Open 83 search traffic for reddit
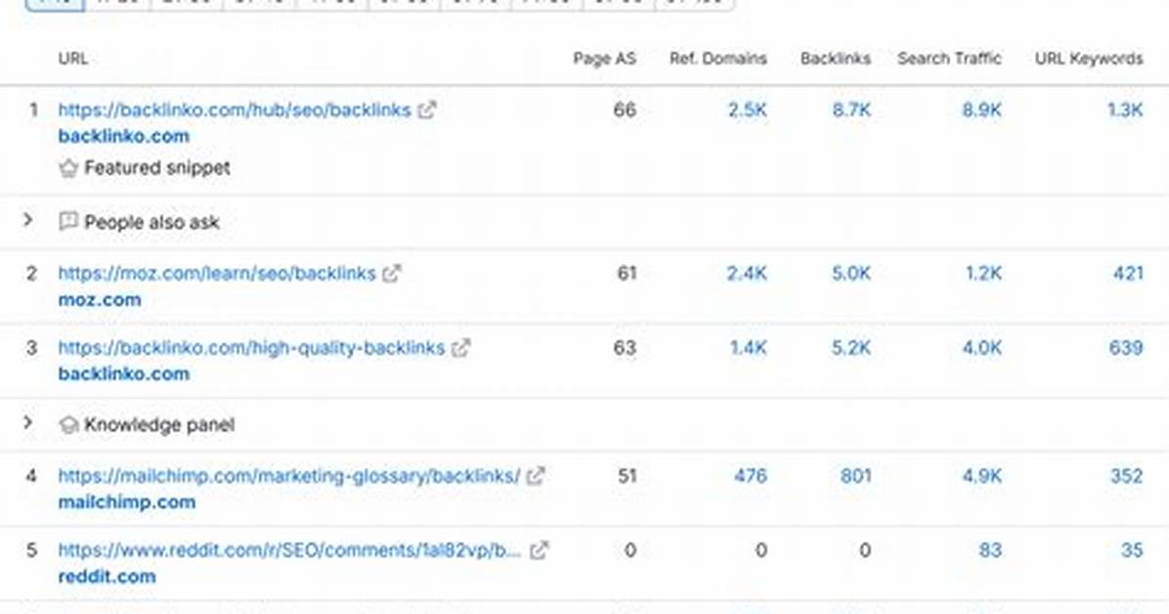 990,549
